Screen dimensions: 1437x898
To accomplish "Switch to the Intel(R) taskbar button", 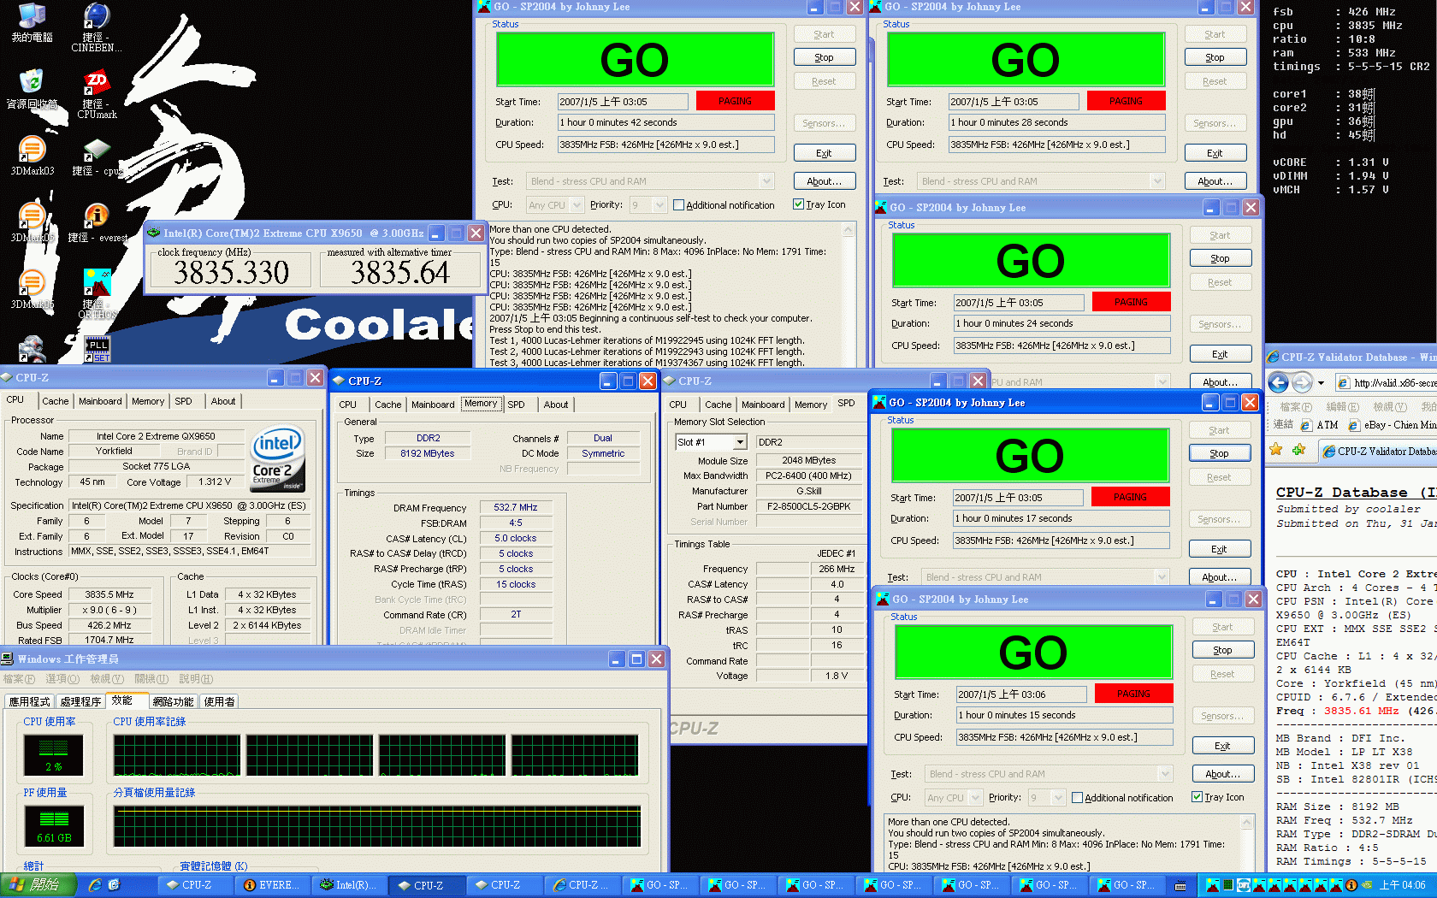I will 349,885.
